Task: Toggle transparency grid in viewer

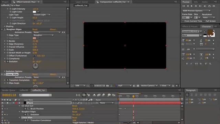Action: click(138, 86)
